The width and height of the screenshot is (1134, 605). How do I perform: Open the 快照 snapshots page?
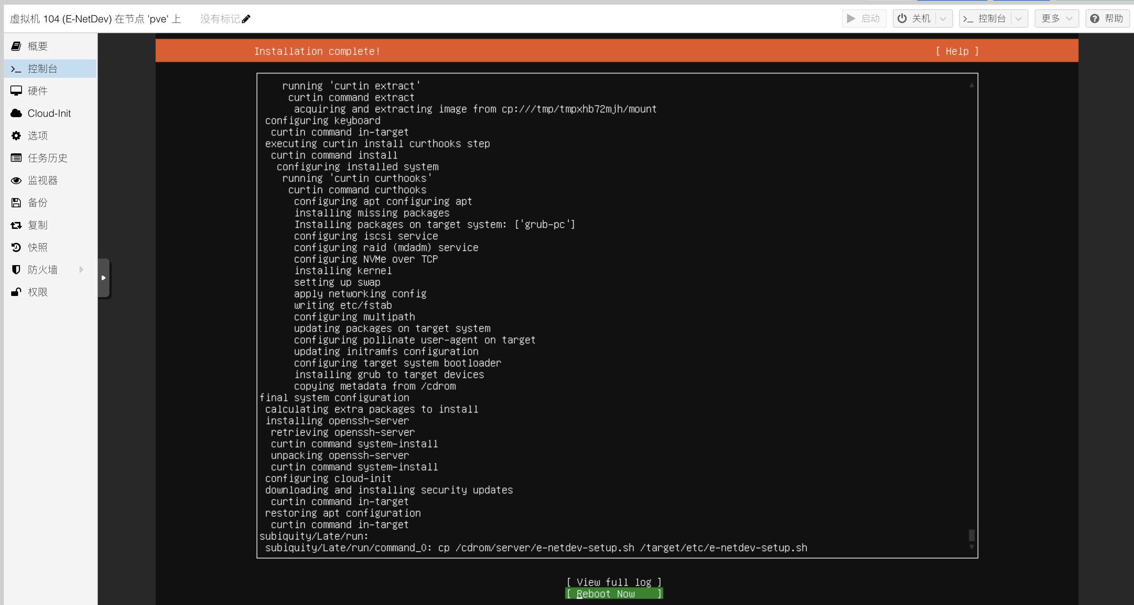[x=50, y=247]
